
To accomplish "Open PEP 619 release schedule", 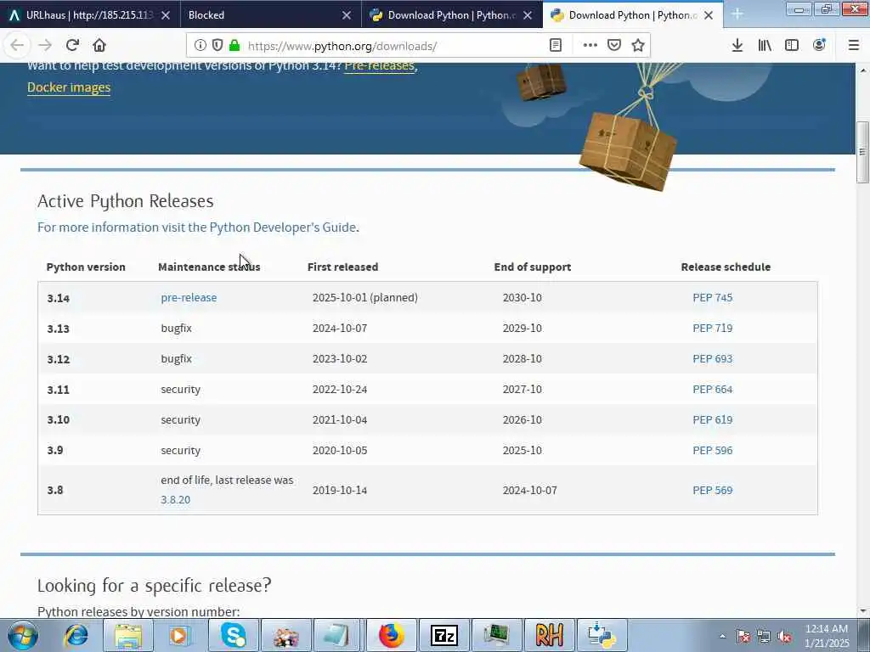I will click(713, 419).
